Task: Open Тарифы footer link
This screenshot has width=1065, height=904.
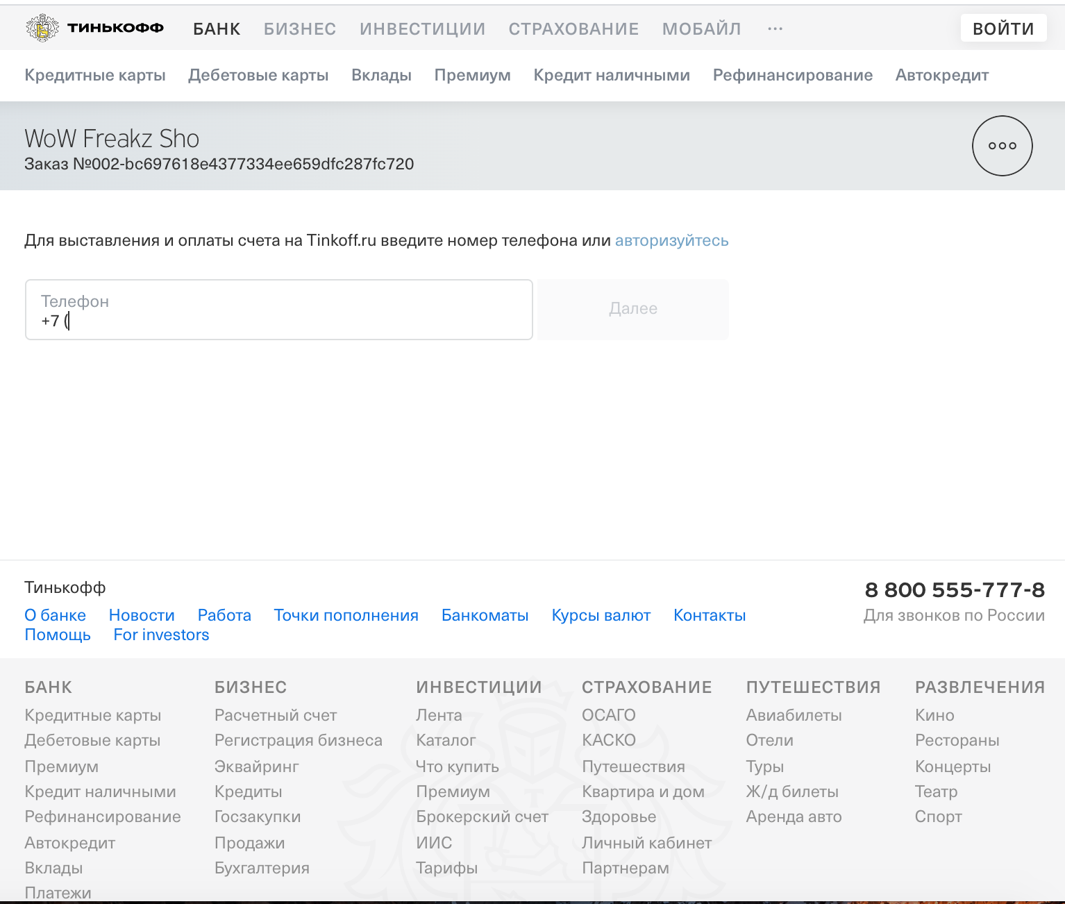Action: tap(447, 868)
